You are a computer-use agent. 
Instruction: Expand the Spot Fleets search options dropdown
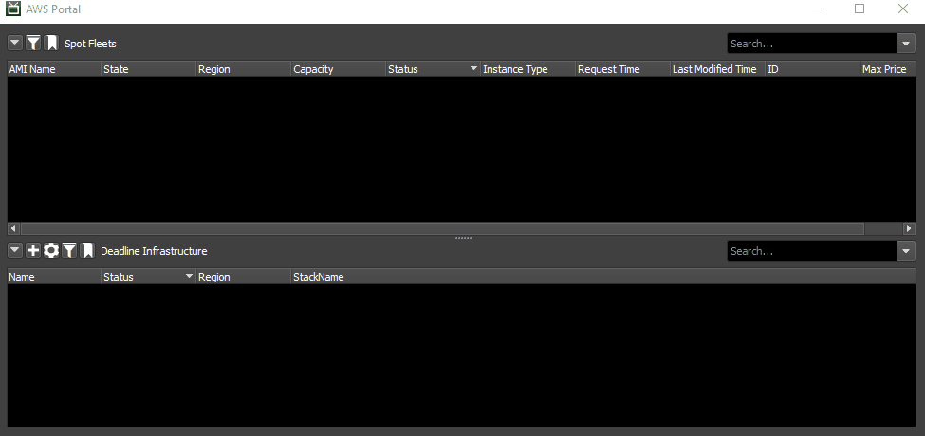906,44
